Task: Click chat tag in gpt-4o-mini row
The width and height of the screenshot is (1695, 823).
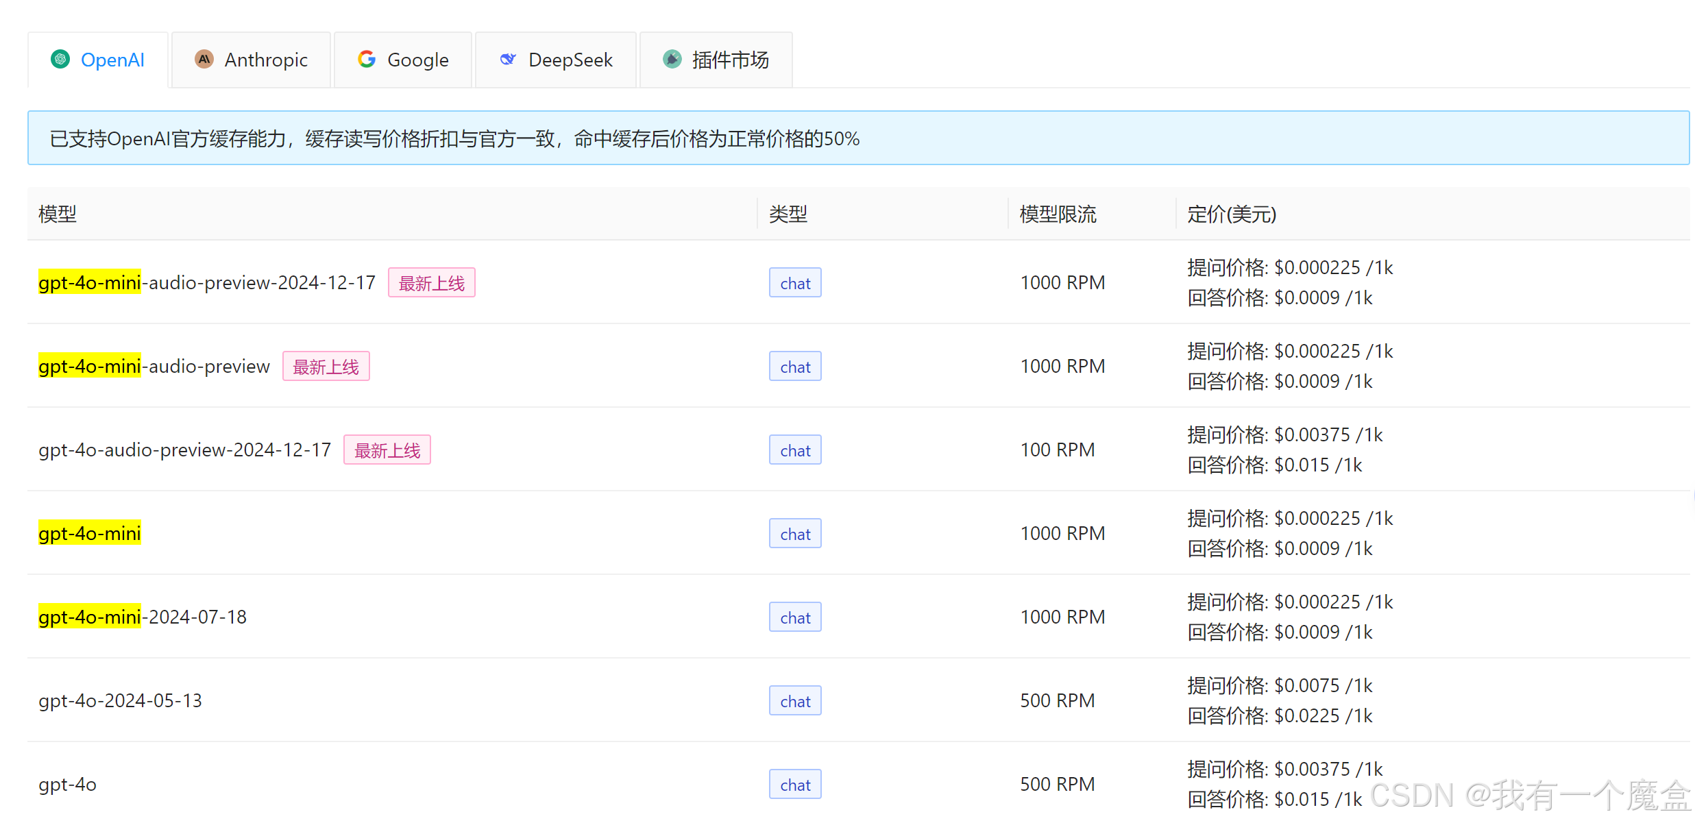Action: click(795, 534)
